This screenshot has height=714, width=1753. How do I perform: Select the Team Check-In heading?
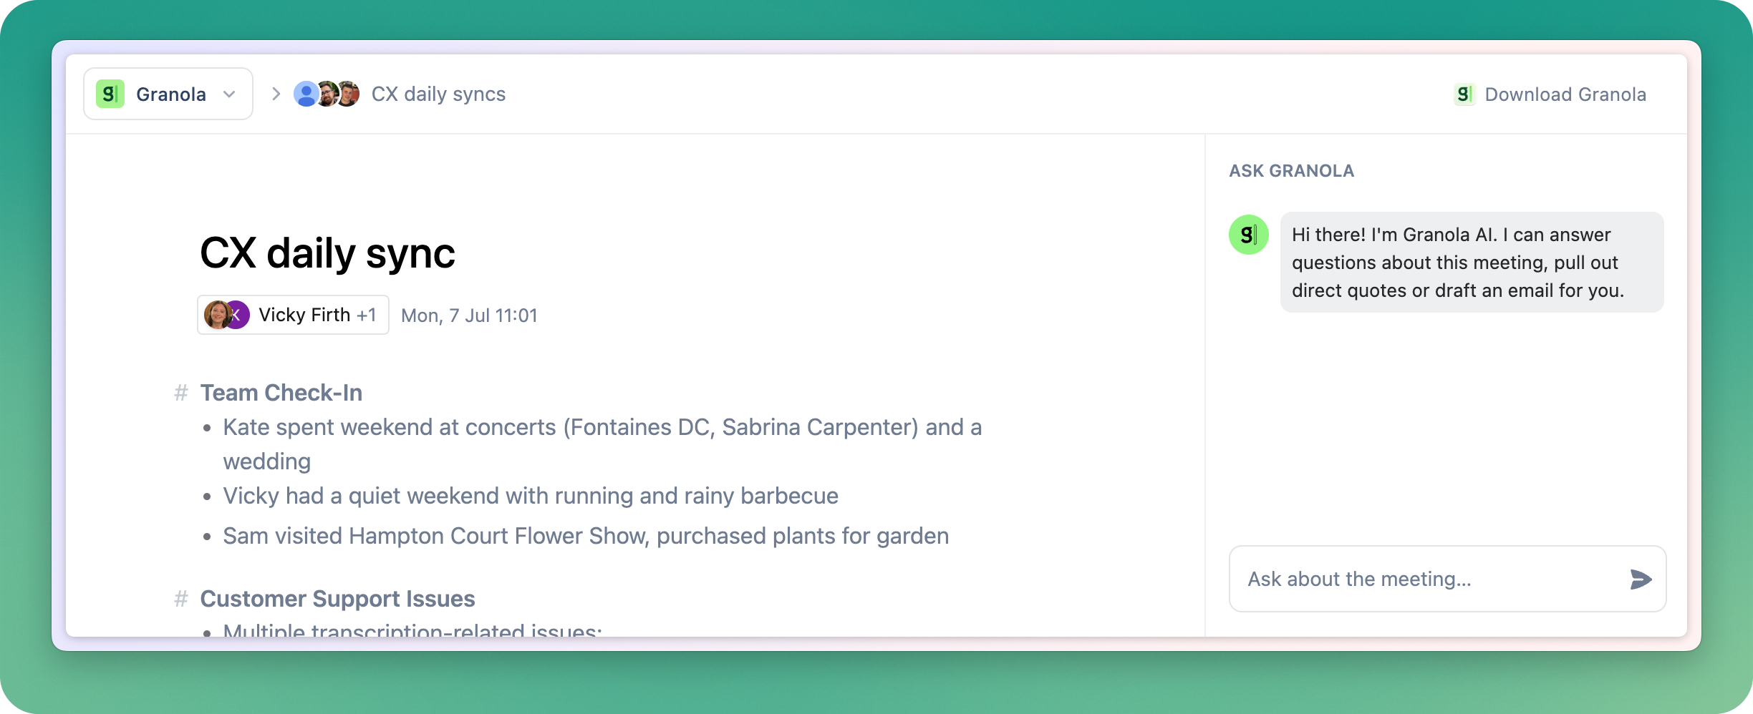click(281, 393)
